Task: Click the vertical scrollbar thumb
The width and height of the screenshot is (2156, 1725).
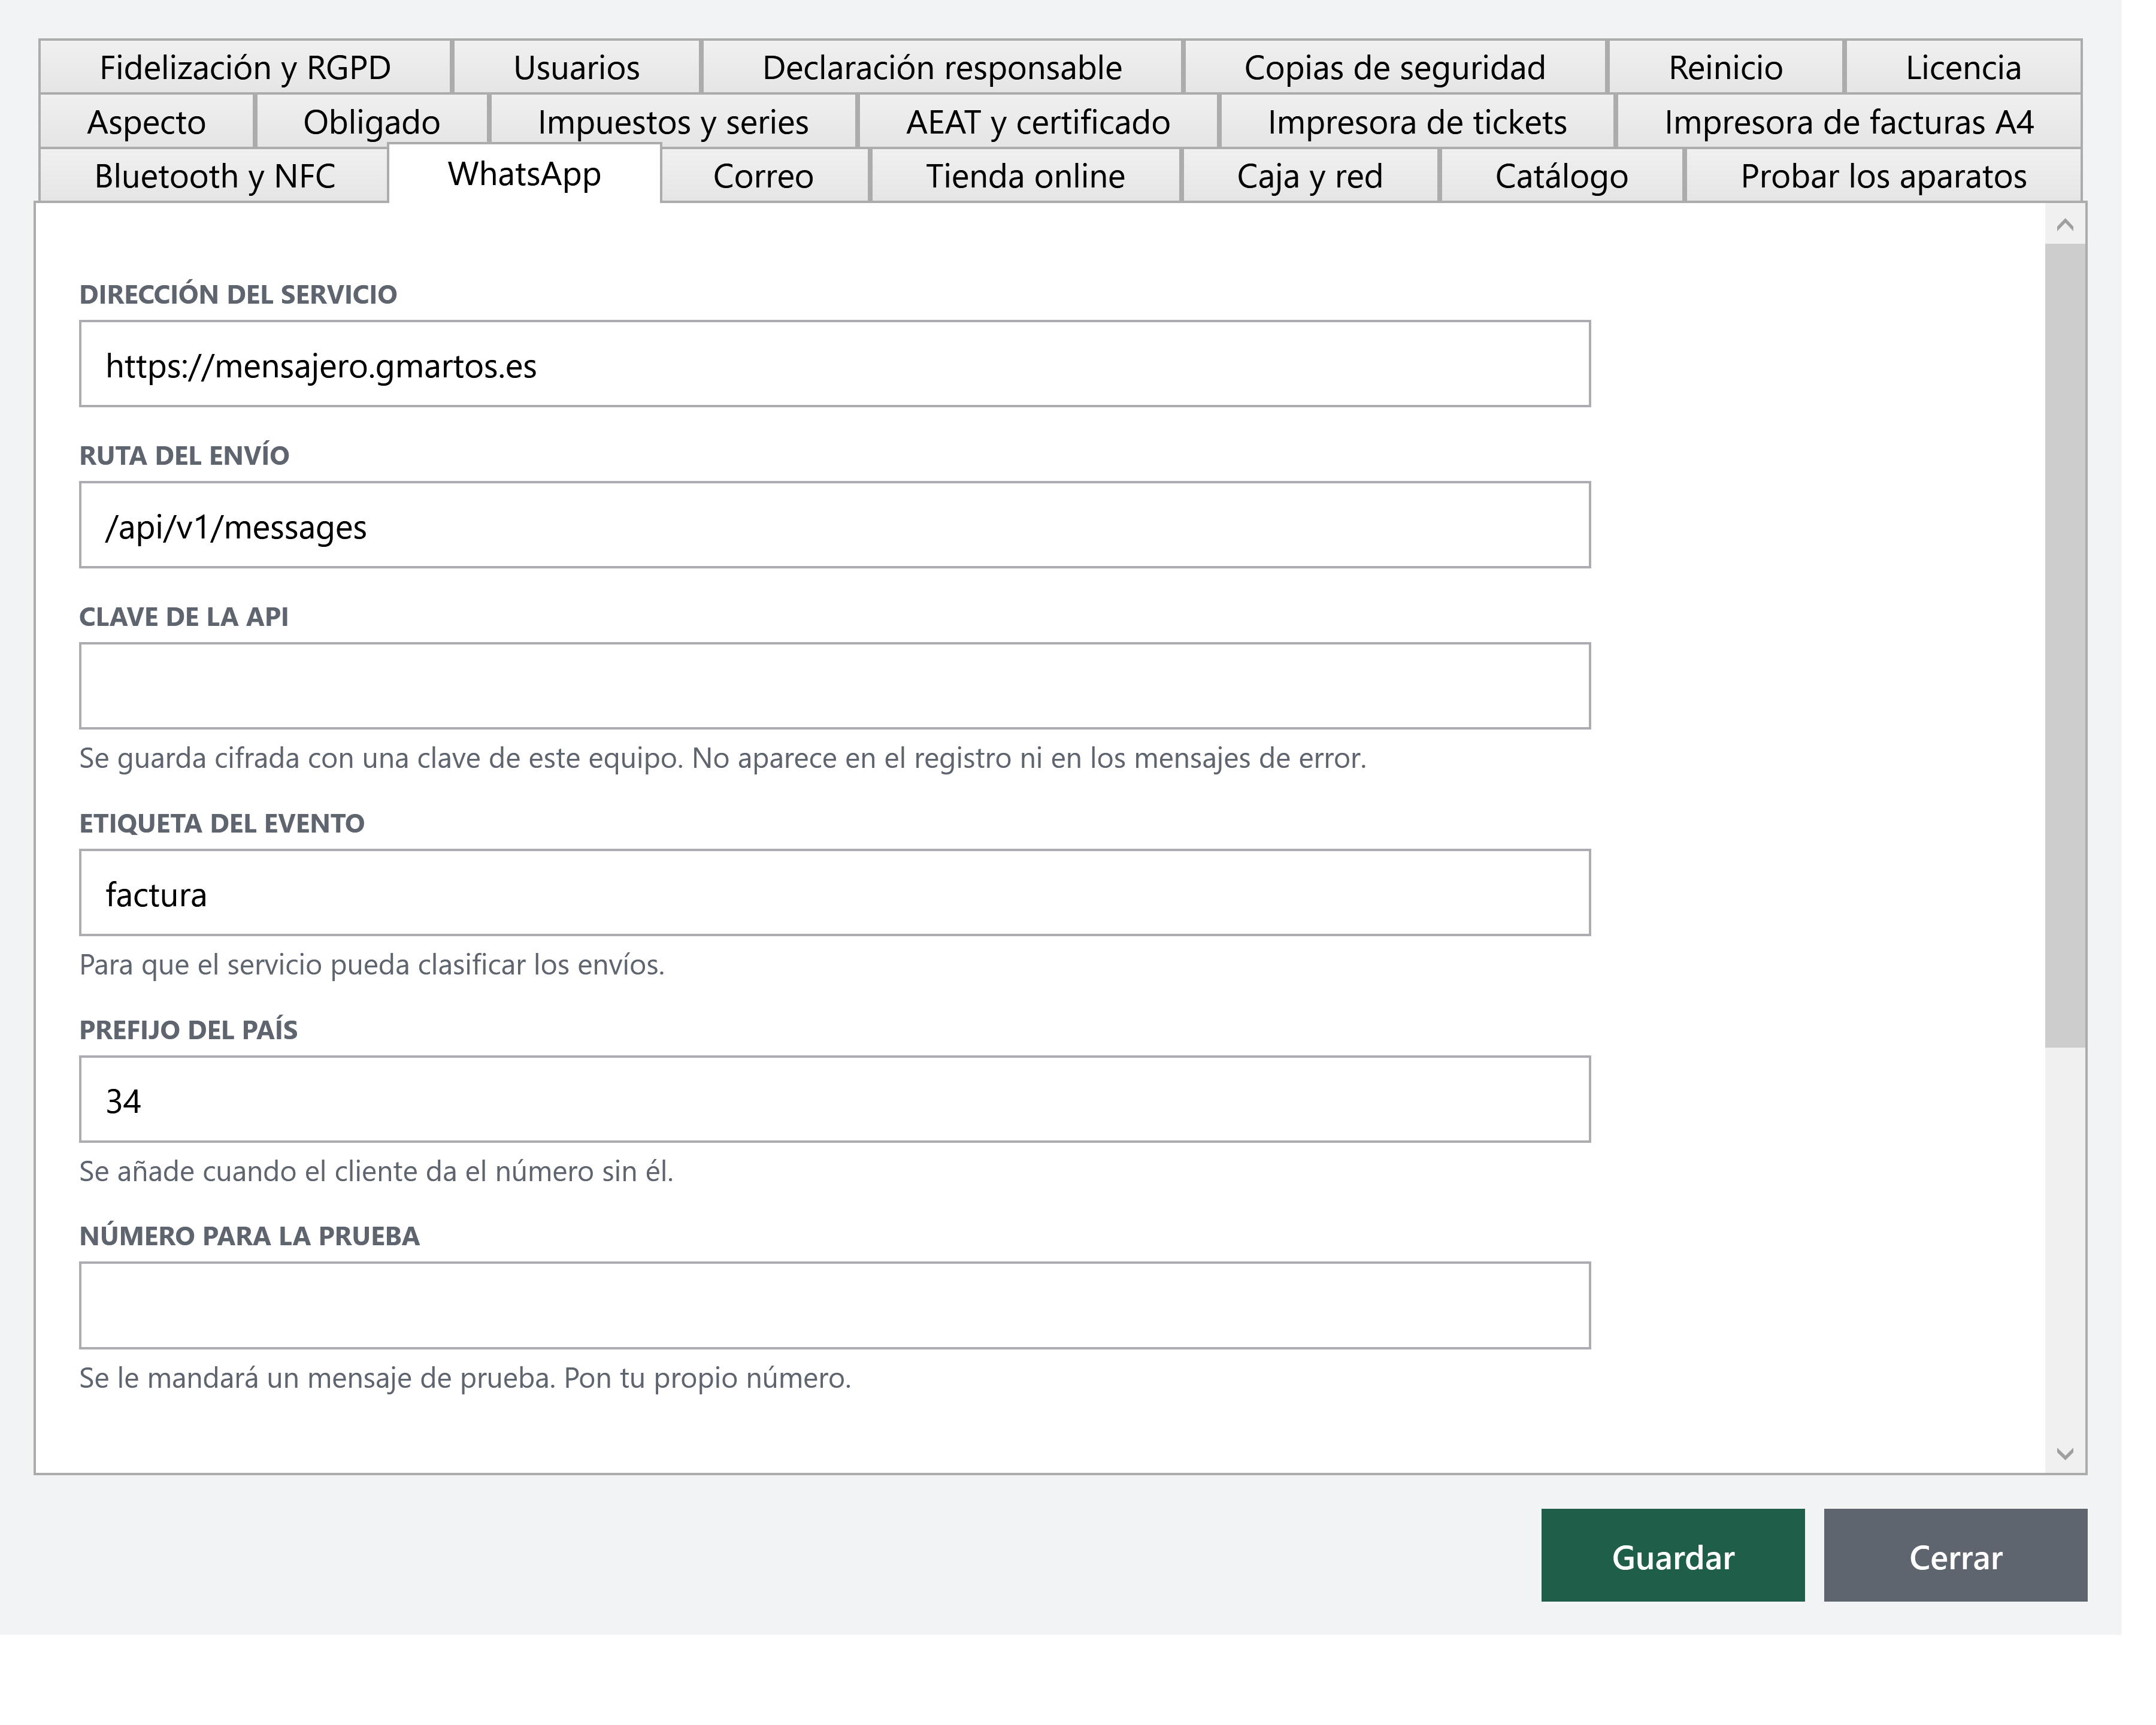Action: point(2065,646)
